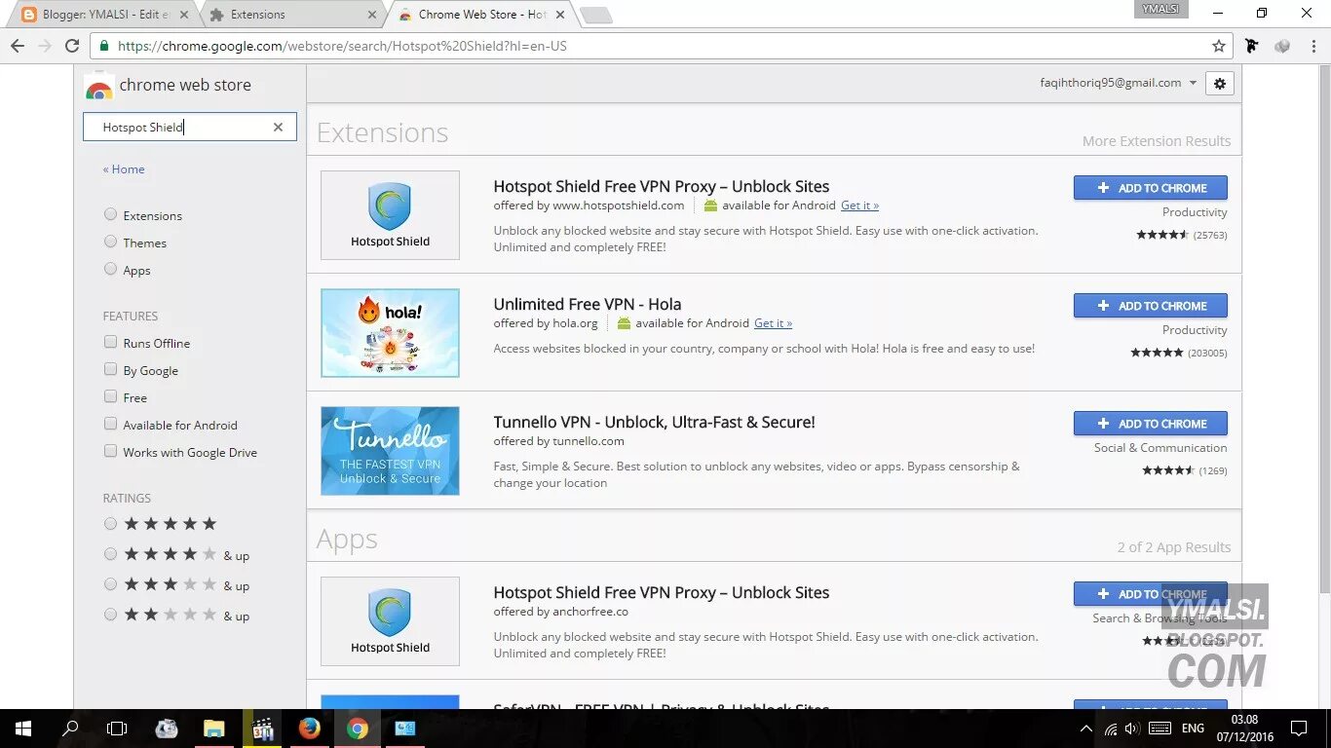Clear the search box with the X icon
Image resolution: width=1331 pixels, height=748 pixels.
click(x=278, y=127)
